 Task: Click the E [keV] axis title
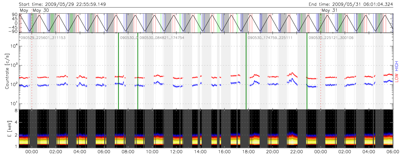(7, 128)
